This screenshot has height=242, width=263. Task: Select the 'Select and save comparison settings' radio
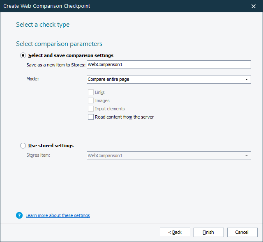[23, 55]
